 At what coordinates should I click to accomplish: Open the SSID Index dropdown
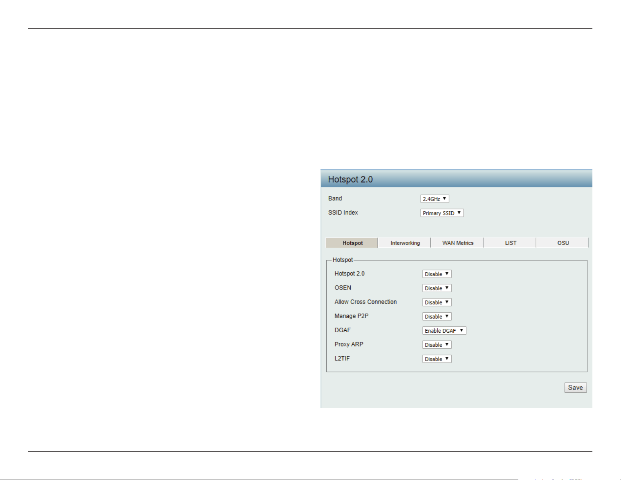(x=442, y=213)
